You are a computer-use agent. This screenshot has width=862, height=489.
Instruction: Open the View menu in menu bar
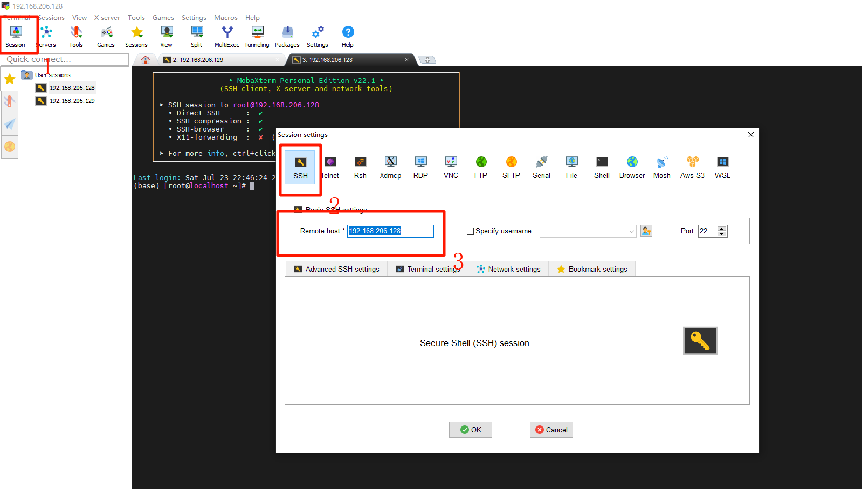80,18
